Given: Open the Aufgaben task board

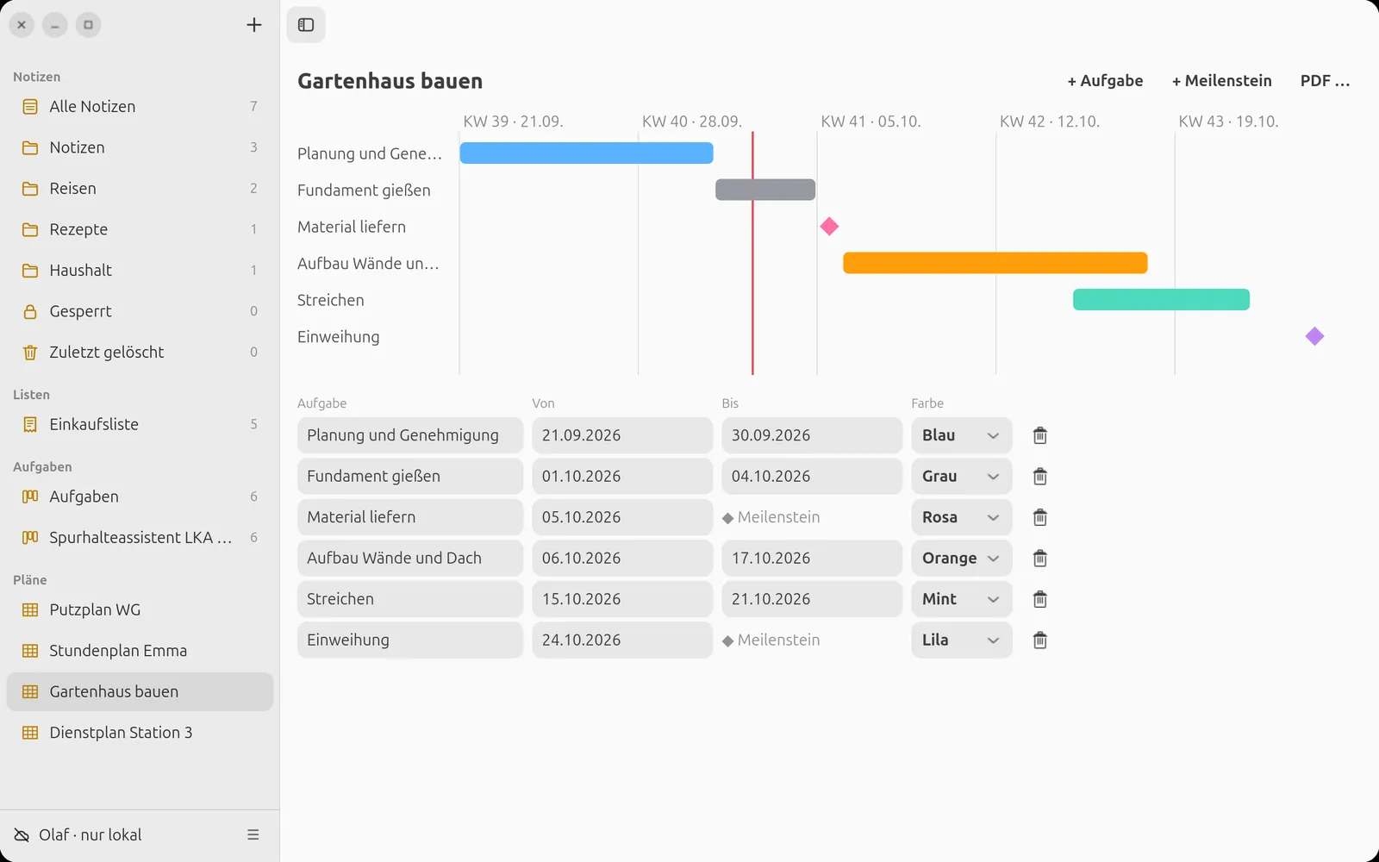Looking at the screenshot, I should 140,497.
